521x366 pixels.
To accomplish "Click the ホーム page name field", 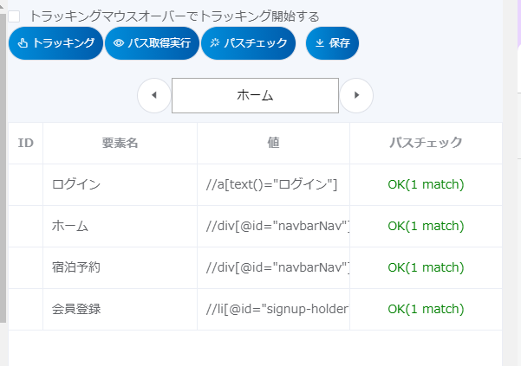I will click(255, 95).
